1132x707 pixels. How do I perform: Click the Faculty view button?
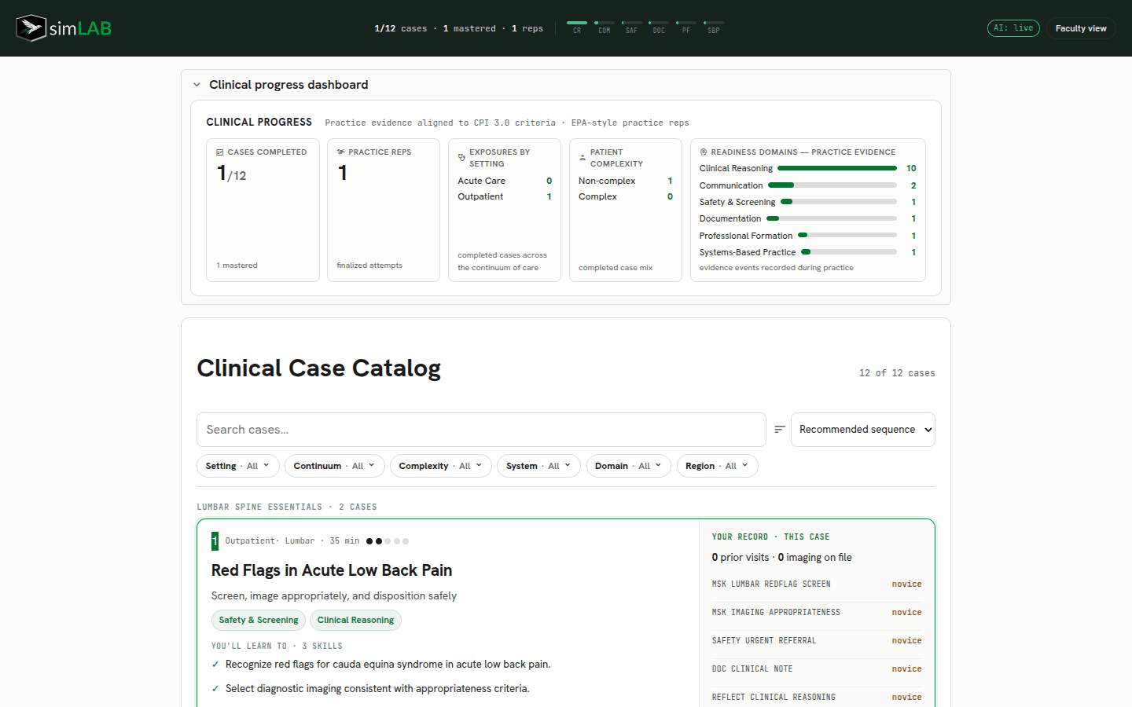1081,28
